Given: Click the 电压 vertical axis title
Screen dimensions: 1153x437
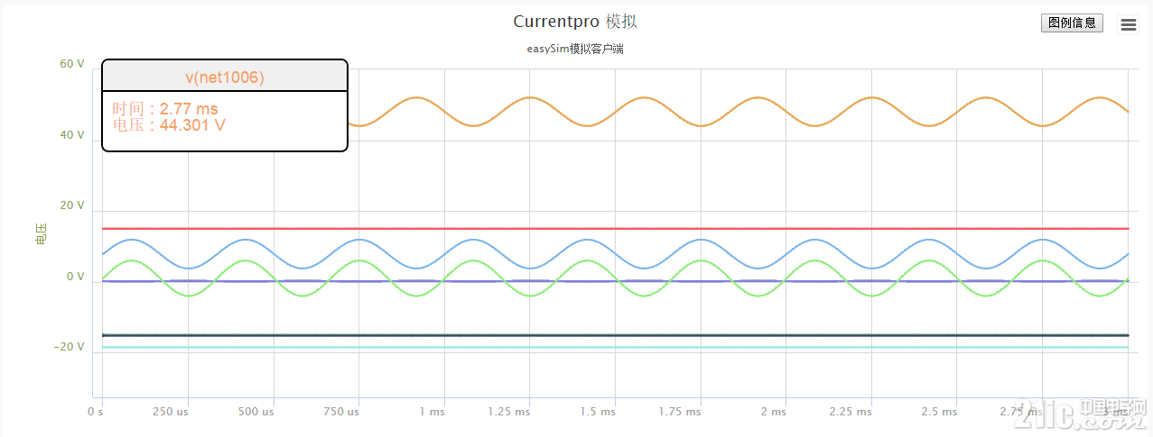Looking at the screenshot, I should (x=40, y=235).
